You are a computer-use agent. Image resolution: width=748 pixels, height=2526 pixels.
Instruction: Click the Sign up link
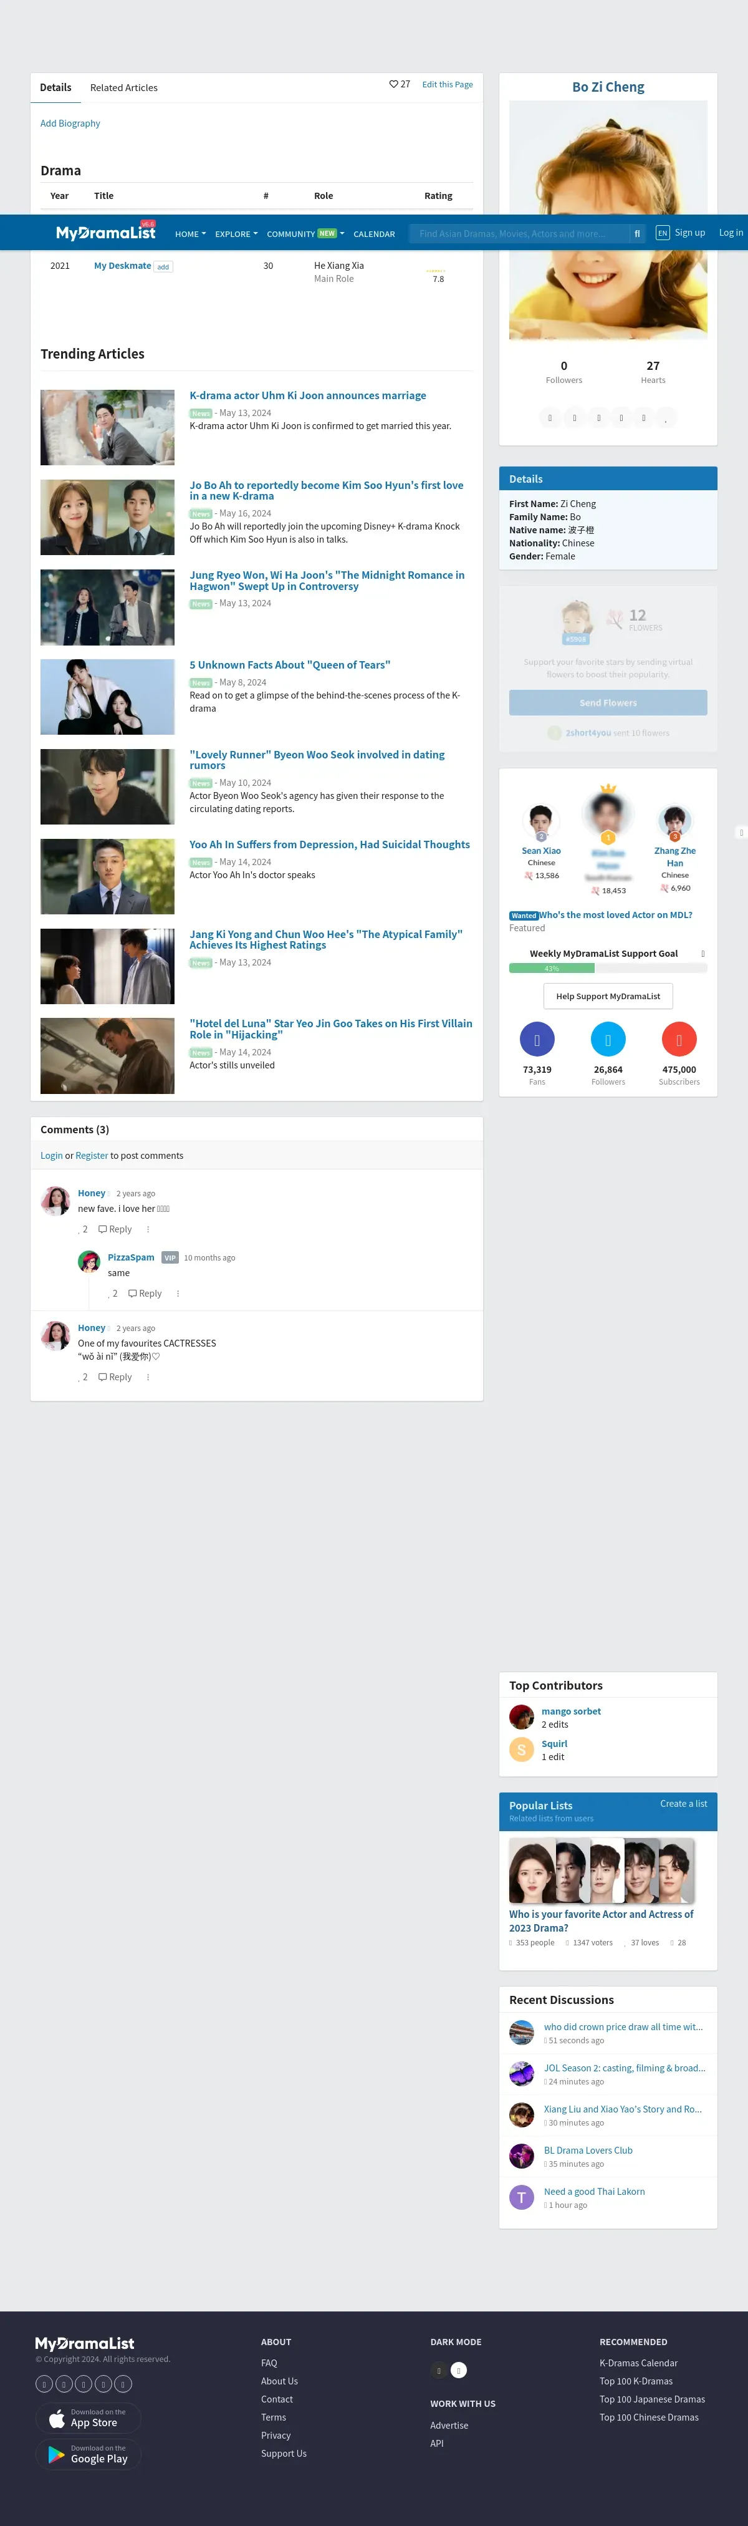tap(690, 233)
